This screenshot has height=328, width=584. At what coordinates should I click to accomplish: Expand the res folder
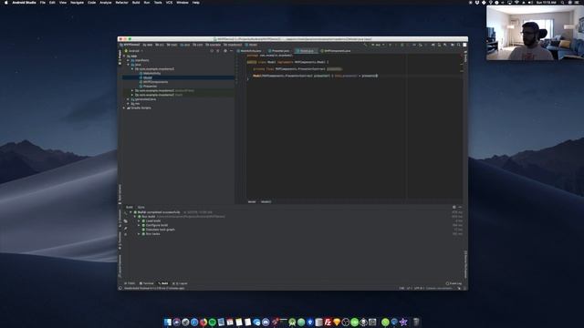coord(129,104)
